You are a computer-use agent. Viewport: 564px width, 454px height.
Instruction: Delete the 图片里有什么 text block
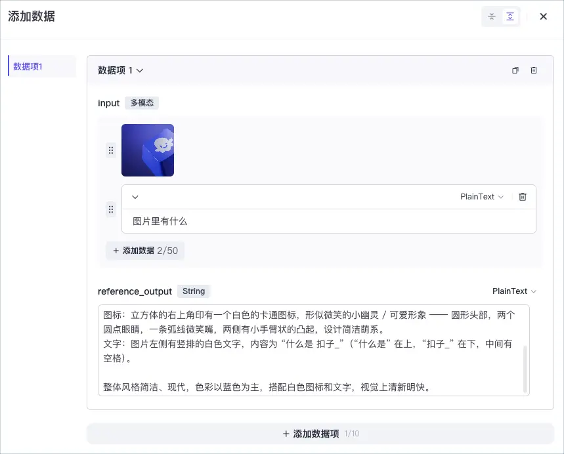[x=523, y=197]
